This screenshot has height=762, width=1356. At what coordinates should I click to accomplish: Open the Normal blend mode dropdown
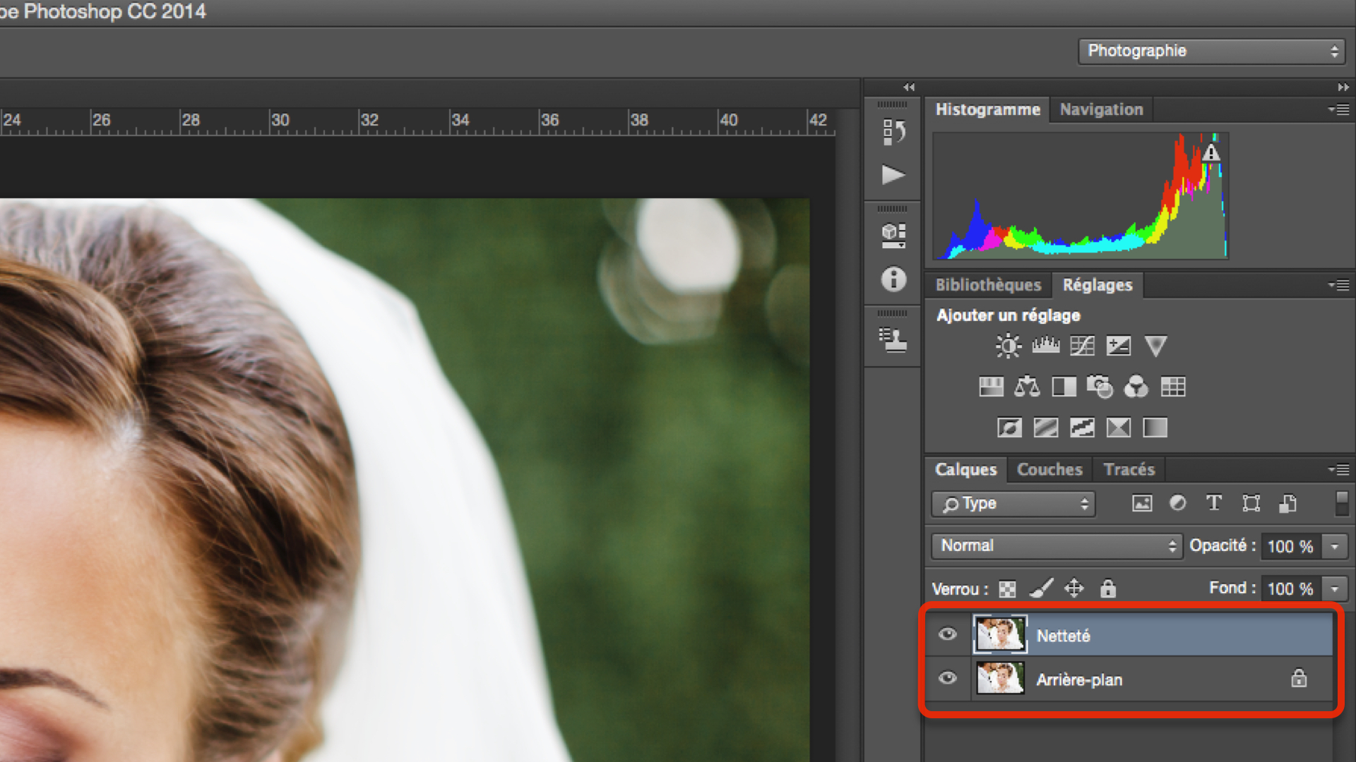coord(1057,546)
